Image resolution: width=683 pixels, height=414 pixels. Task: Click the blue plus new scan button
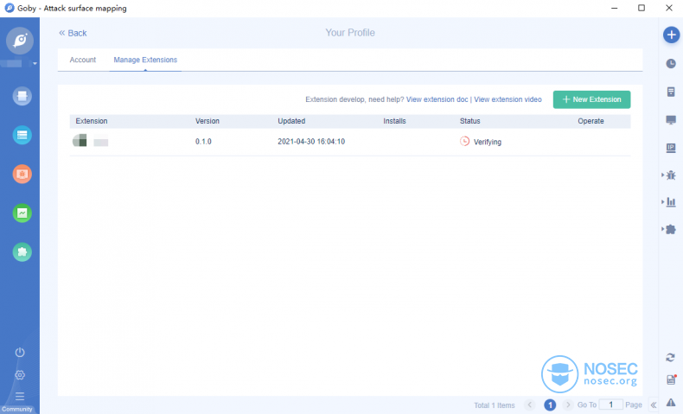(x=671, y=35)
